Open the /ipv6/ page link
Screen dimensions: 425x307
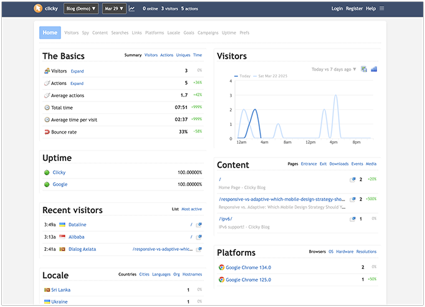[225, 219]
